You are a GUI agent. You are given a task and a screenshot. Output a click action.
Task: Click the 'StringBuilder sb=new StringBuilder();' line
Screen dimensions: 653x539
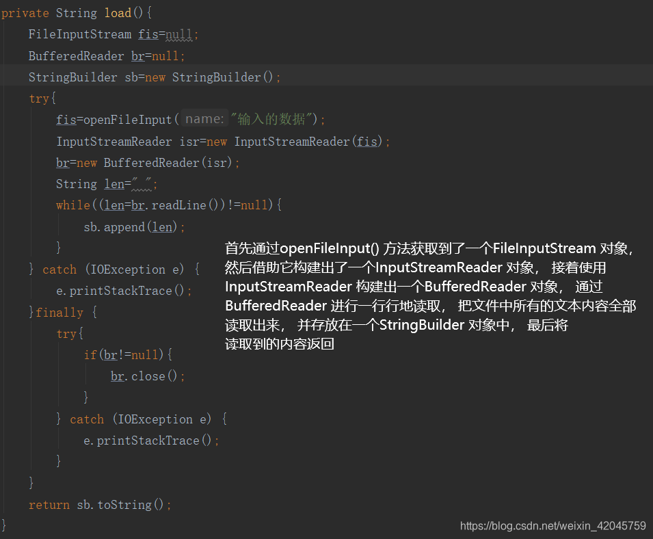click(155, 77)
